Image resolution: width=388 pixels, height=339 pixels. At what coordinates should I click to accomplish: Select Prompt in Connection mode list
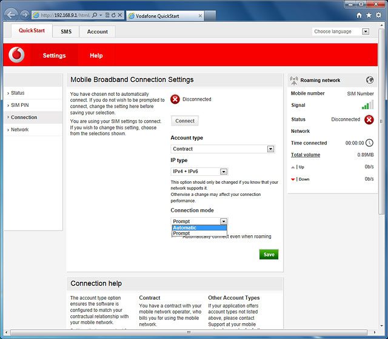[199, 233]
